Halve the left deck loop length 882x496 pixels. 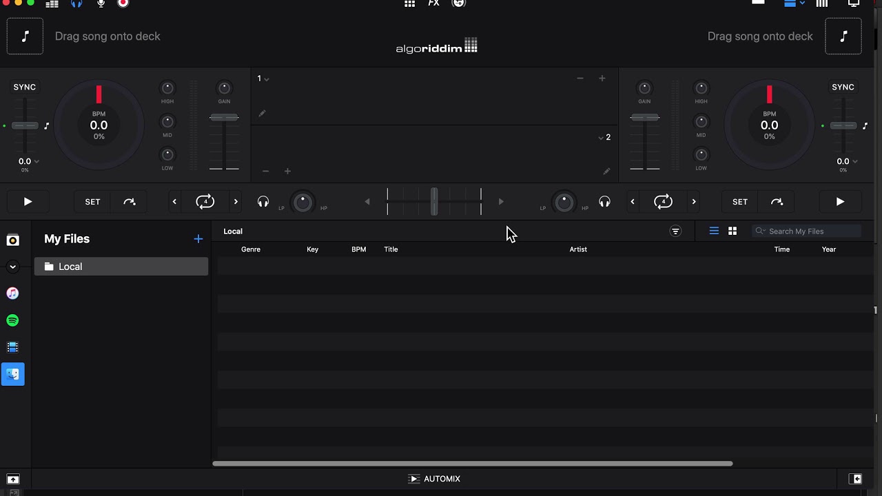click(174, 202)
